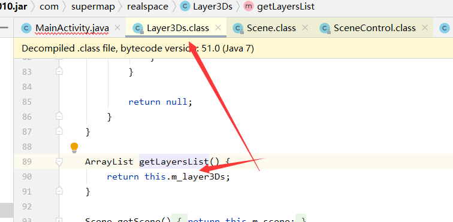Switch to the MainActivity.java tab
This screenshot has height=222, width=453.
point(72,28)
